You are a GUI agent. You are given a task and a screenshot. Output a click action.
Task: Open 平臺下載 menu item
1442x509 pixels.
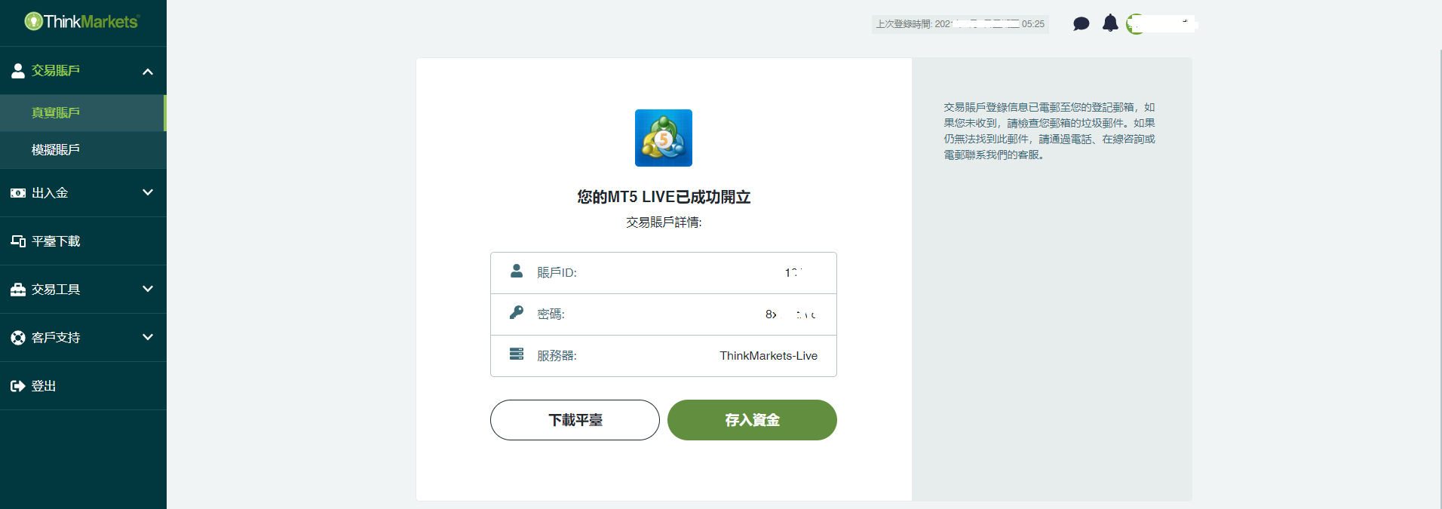56,241
